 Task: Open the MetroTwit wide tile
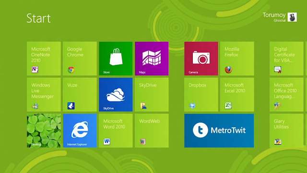pos(219,131)
